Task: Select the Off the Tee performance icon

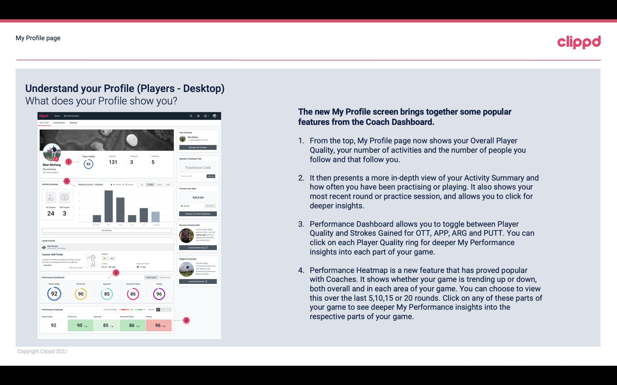Action: click(80, 294)
